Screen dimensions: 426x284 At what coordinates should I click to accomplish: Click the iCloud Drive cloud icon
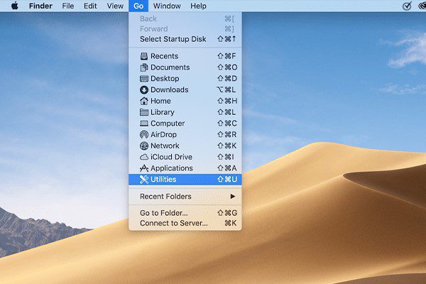click(144, 157)
